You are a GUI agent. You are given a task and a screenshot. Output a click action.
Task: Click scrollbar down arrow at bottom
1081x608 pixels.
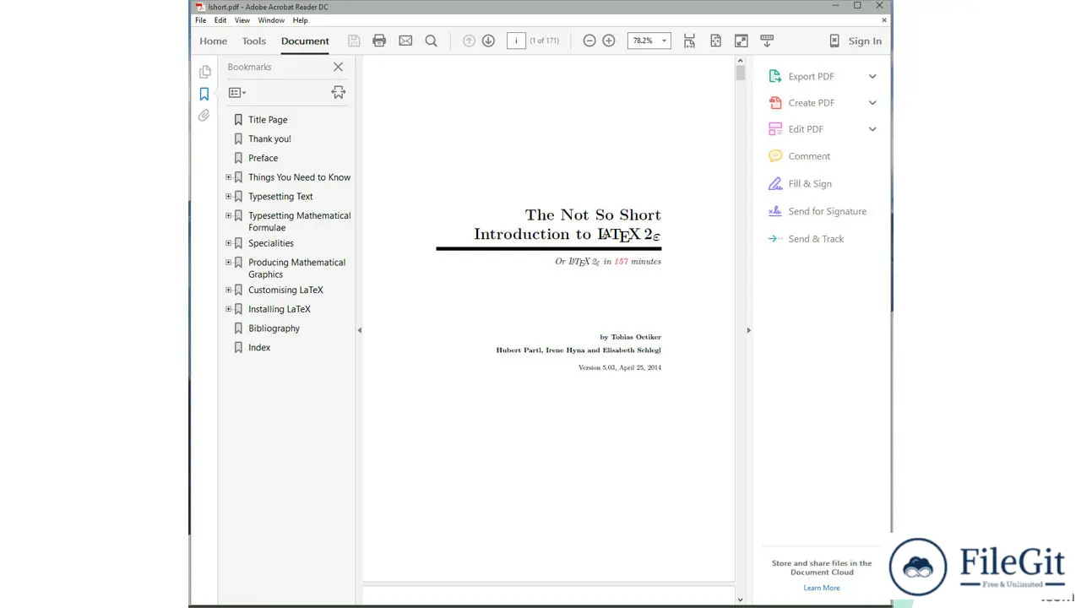coord(741,600)
